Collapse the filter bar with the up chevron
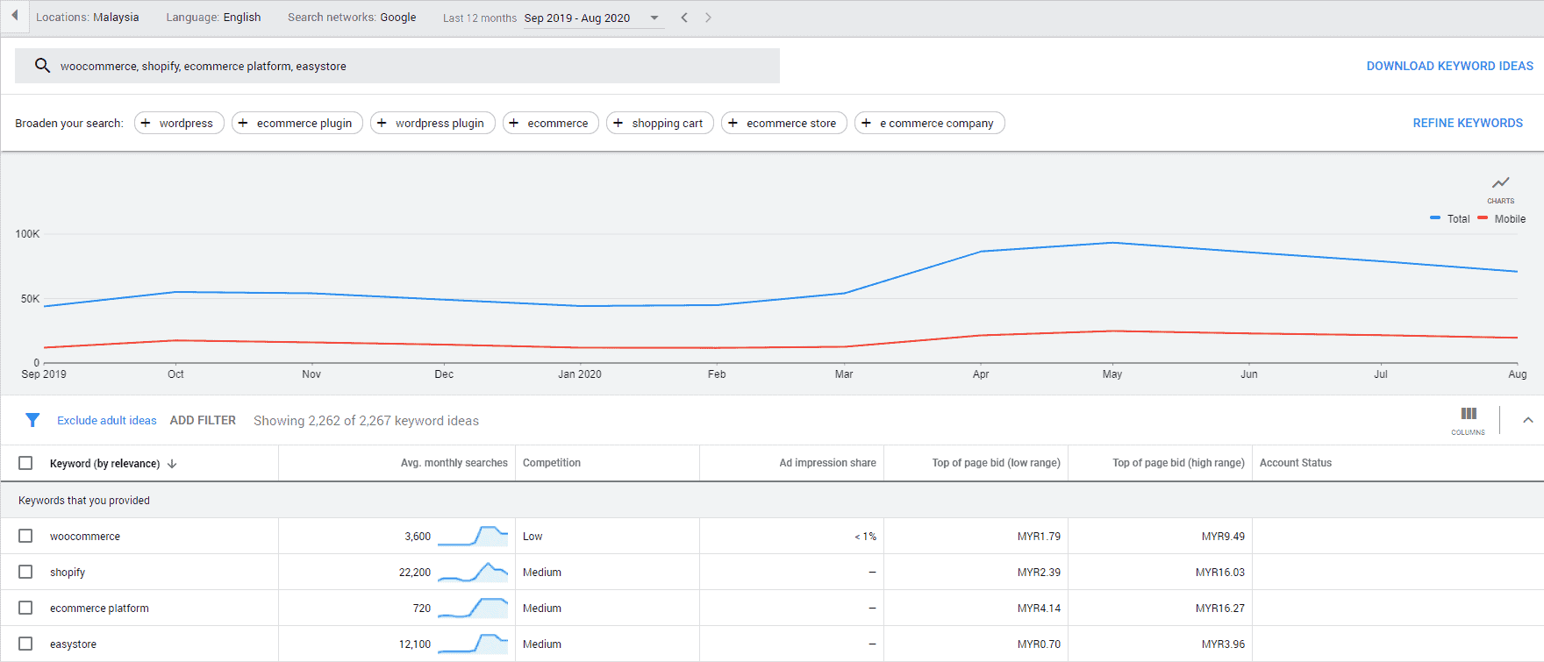Image resolution: width=1544 pixels, height=662 pixels. 1528,420
